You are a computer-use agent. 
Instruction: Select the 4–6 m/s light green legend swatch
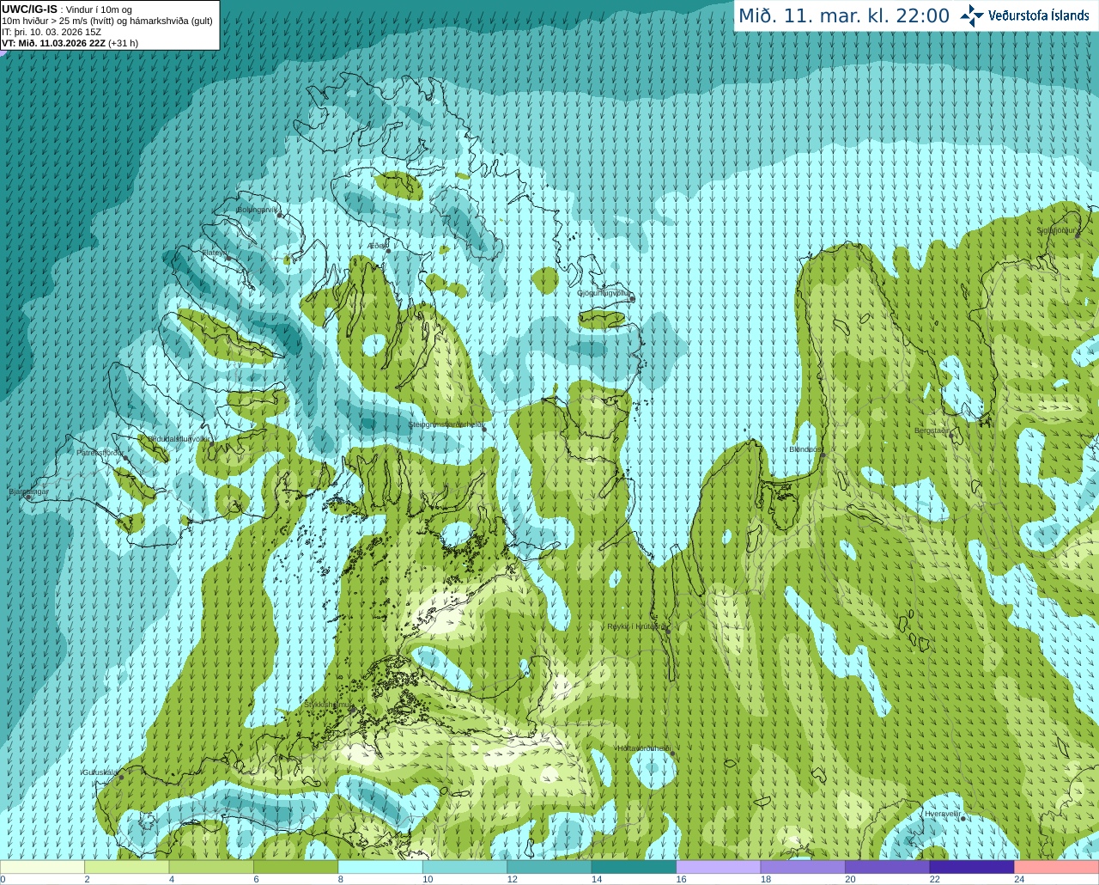click(211, 867)
